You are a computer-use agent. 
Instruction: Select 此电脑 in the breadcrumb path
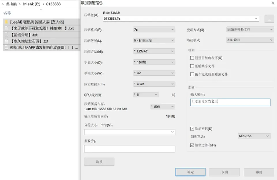click(x=11, y=4)
